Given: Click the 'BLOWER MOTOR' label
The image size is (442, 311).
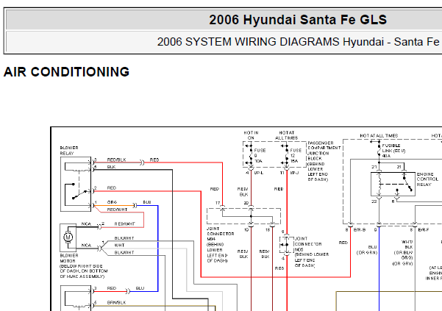Looking at the screenshot, I should click(69, 258).
